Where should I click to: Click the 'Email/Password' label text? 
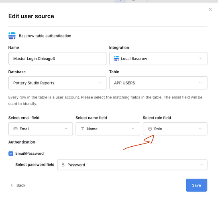(x=29, y=154)
